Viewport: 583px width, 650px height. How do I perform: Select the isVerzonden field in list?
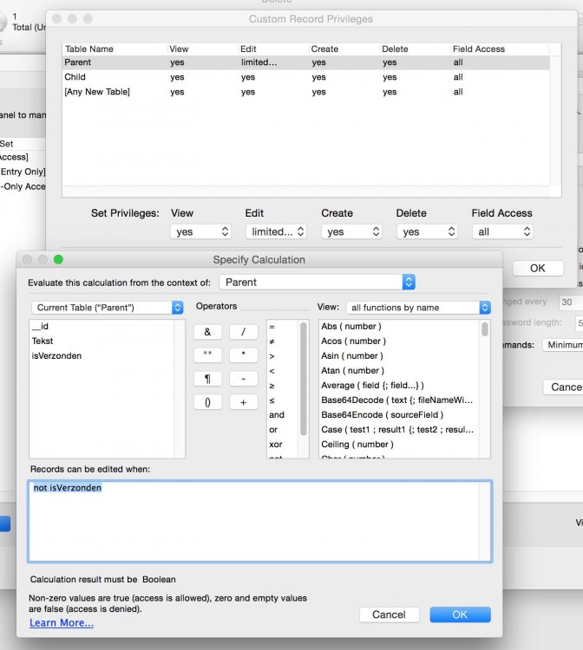tap(56, 355)
